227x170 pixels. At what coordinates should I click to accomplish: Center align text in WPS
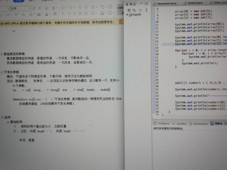pos(69,14)
